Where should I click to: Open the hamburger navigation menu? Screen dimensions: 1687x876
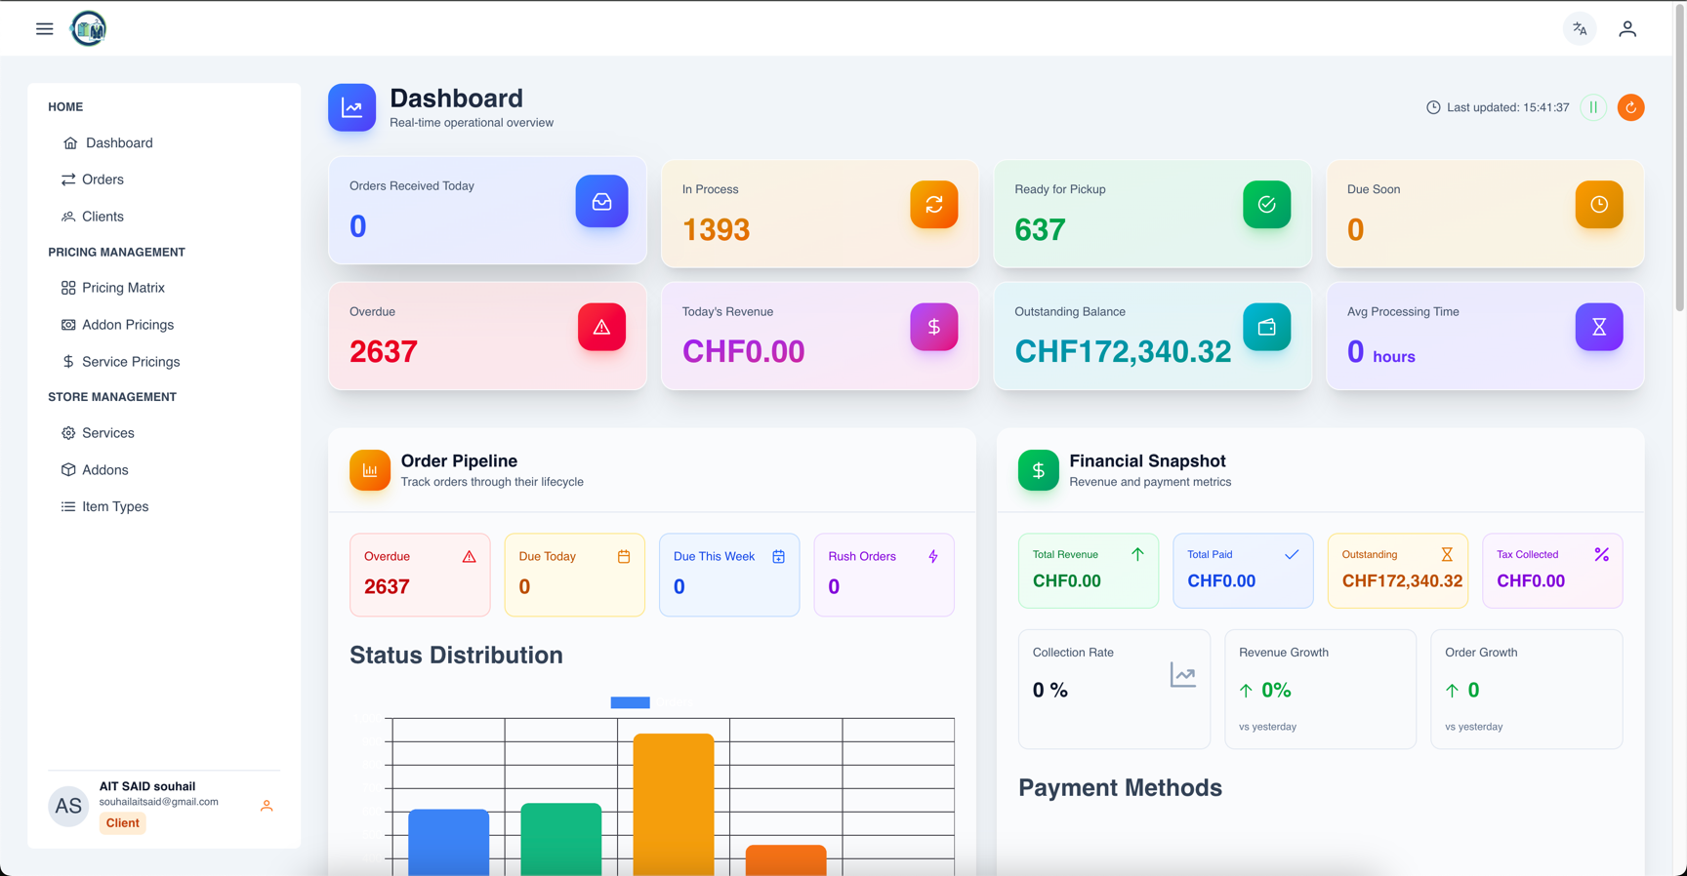click(45, 28)
